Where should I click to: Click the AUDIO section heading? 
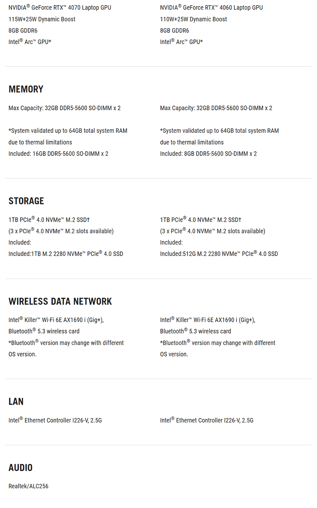coord(21,468)
